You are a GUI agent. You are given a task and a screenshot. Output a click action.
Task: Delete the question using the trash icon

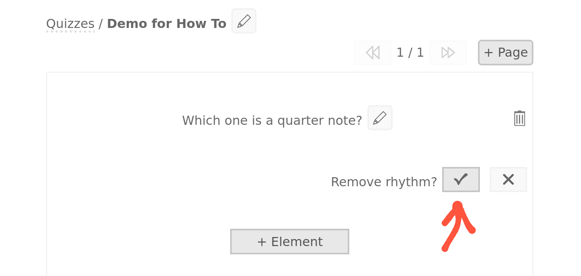click(x=520, y=118)
